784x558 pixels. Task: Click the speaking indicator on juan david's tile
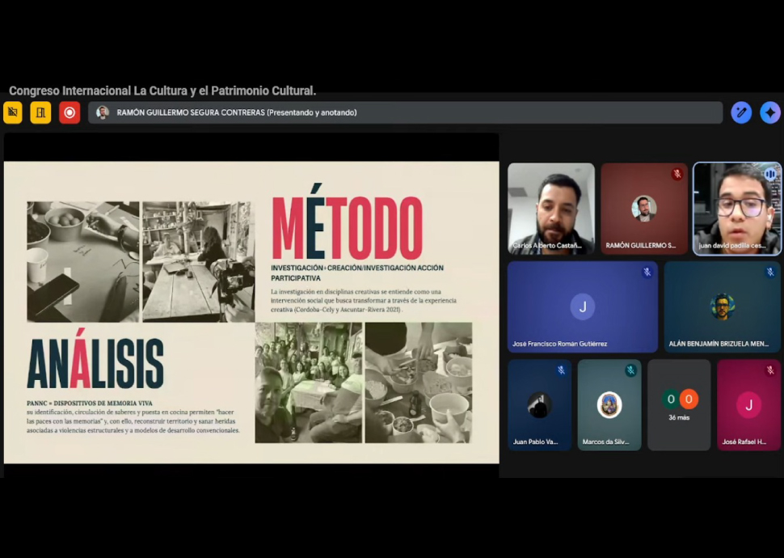pos(769,174)
